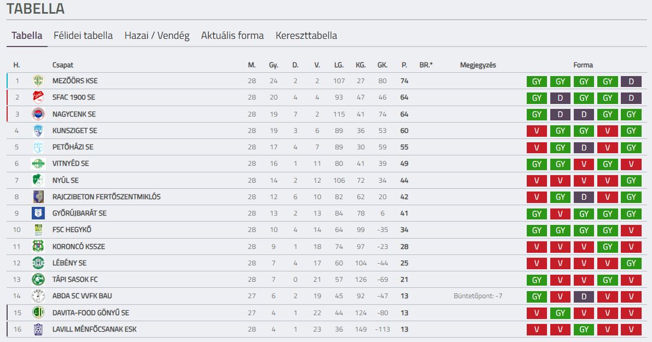The image size is (652, 342).
Task: Click the Mezőörs KSE team crest
Action: [x=38, y=81]
